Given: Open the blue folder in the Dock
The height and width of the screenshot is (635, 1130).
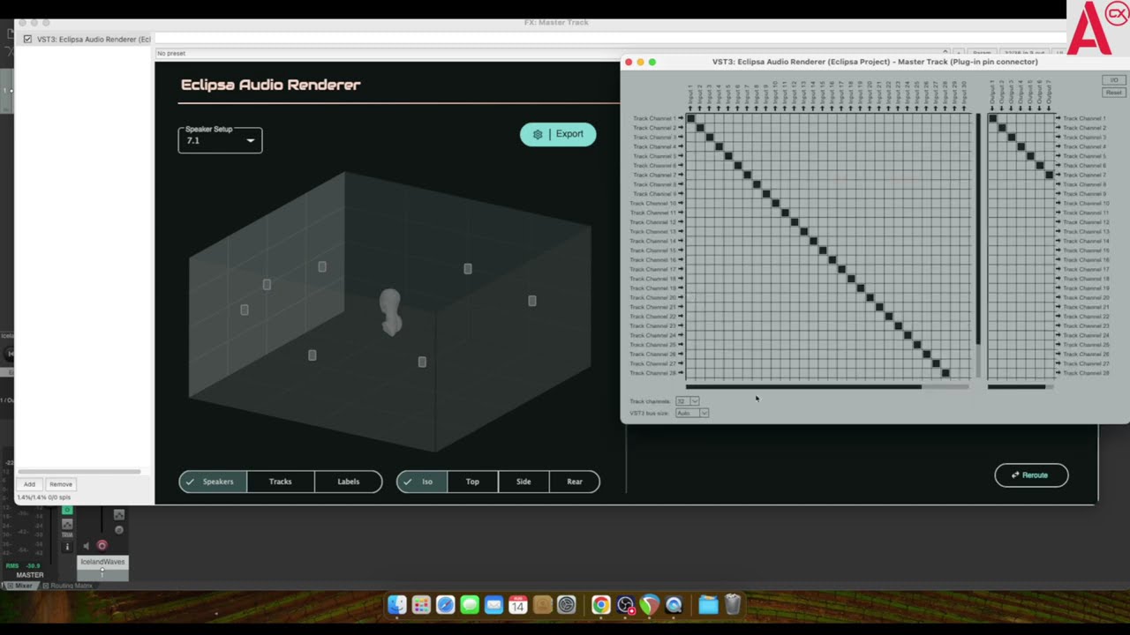Looking at the screenshot, I should (708, 605).
